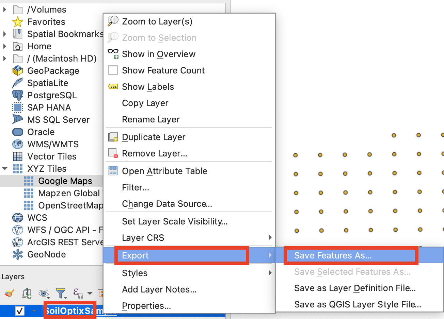
Task: Expand the Layer CRS submenu arrow
Action: (270, 237)
